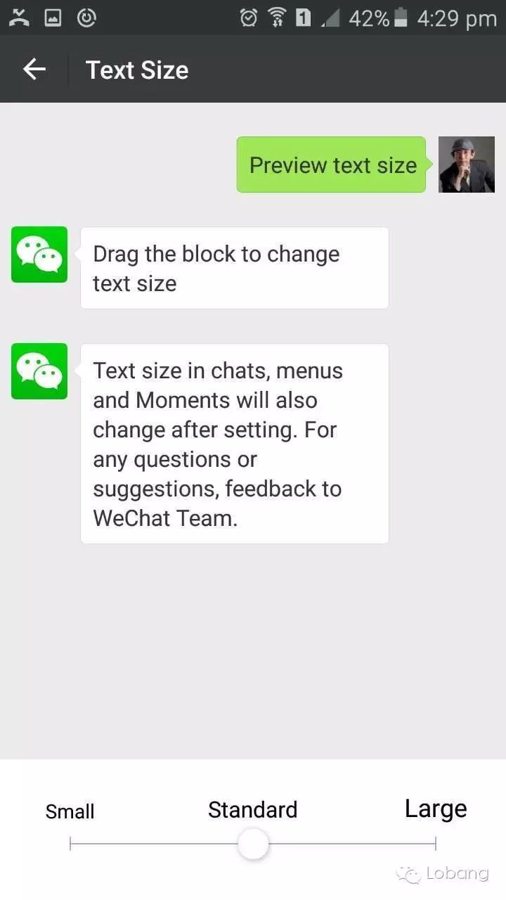
Task: Tap the right end of slider track
Action: (x=436, y=844)
